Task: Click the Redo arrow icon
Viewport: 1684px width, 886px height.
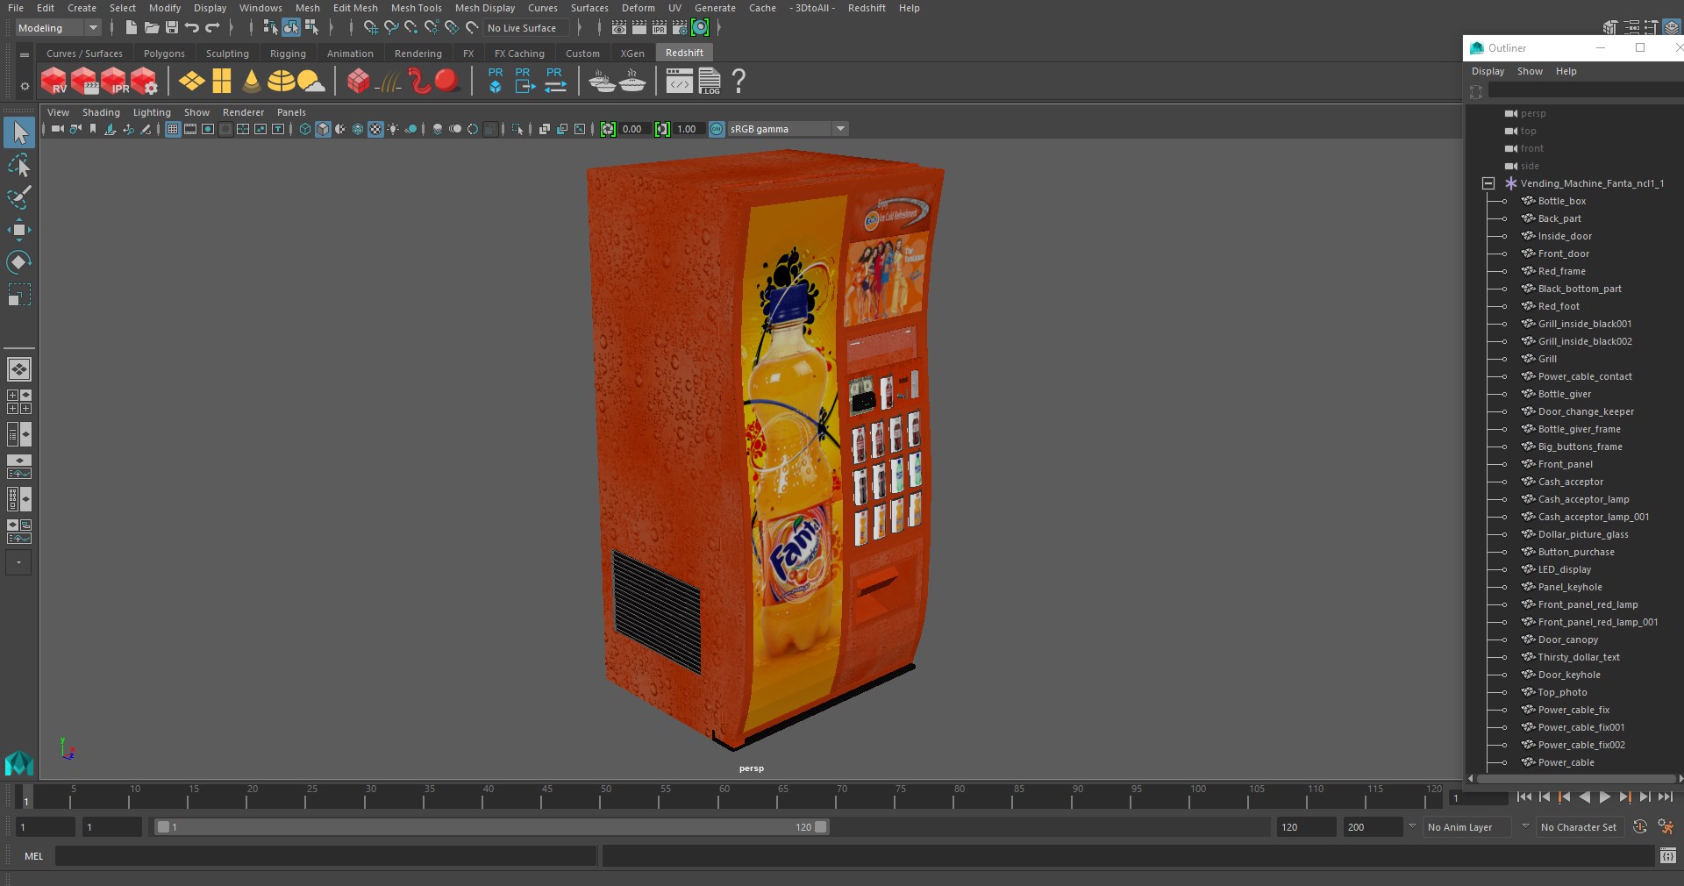Action: click(212, 28)
